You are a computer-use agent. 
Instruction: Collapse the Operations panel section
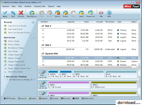coord(33,38)
